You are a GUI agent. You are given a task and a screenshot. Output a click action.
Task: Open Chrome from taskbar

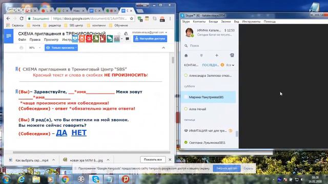[65, 179]
